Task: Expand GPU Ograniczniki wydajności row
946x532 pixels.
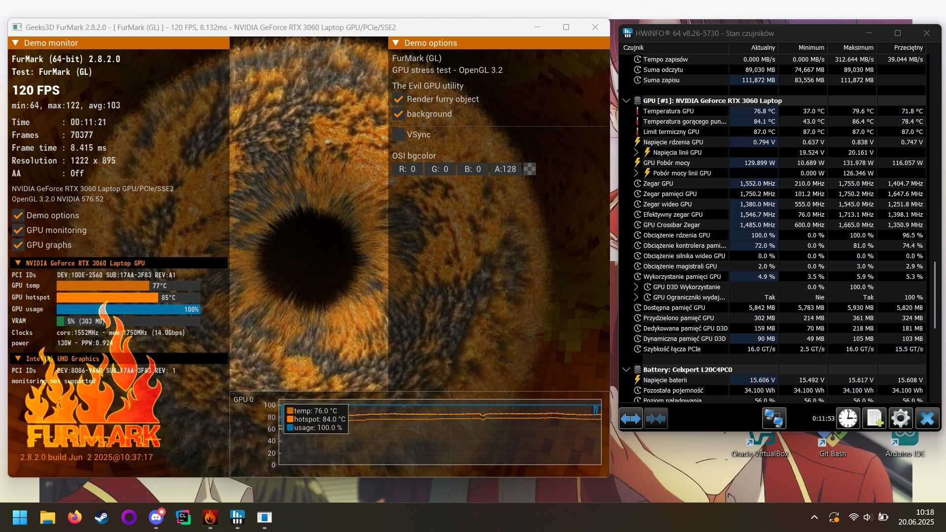Action: (636, 297)
